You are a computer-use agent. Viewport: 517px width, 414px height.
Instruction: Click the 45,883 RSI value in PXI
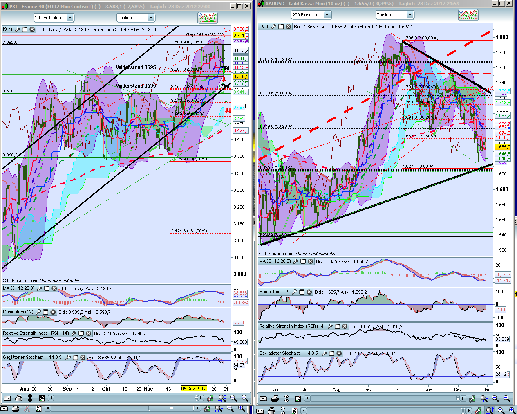[240, 342]
